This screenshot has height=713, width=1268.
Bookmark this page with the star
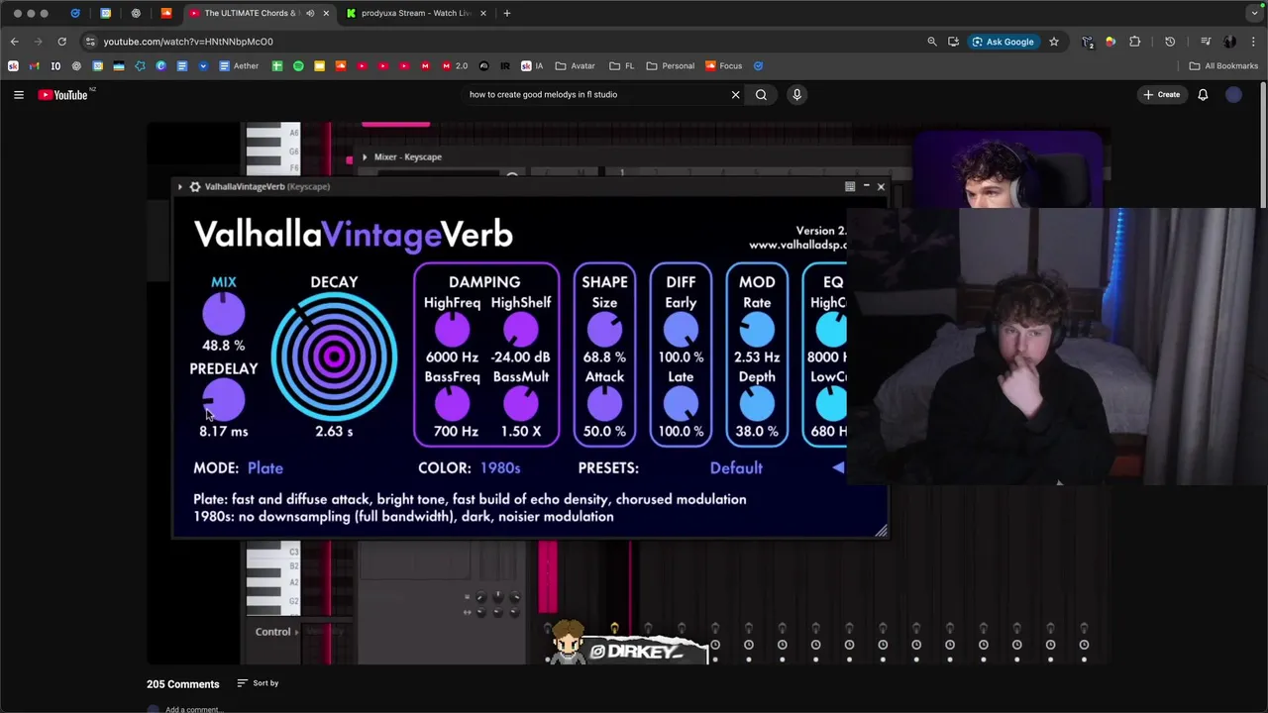[x=1054, y=42]
